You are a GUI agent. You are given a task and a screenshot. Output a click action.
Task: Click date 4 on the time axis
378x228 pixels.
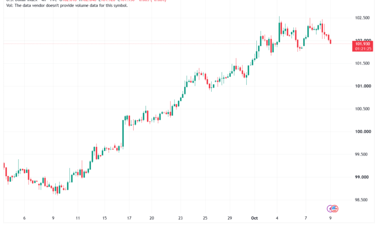tap(277, 218)
